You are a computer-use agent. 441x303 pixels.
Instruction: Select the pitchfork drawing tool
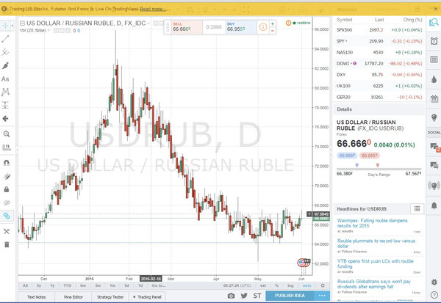[x=5, y=52]
